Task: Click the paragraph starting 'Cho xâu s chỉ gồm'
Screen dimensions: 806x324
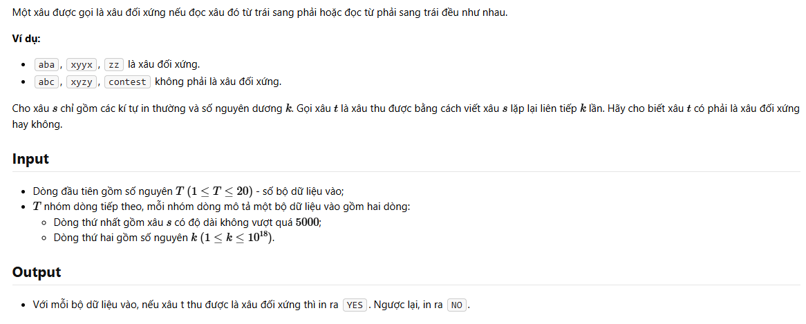Action: [x=406, y=116]
